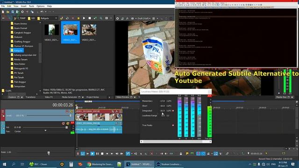Open video track Event Pan/Crop icon
299x168 pixels.
pyautogui.click(x=113, y=111)
